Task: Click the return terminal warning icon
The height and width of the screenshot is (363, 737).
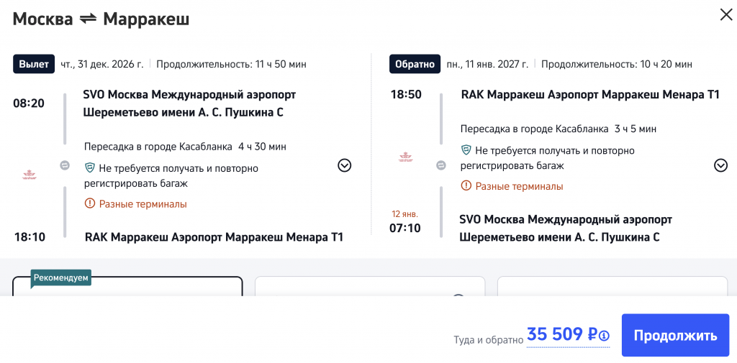Action: coord(466,187)
